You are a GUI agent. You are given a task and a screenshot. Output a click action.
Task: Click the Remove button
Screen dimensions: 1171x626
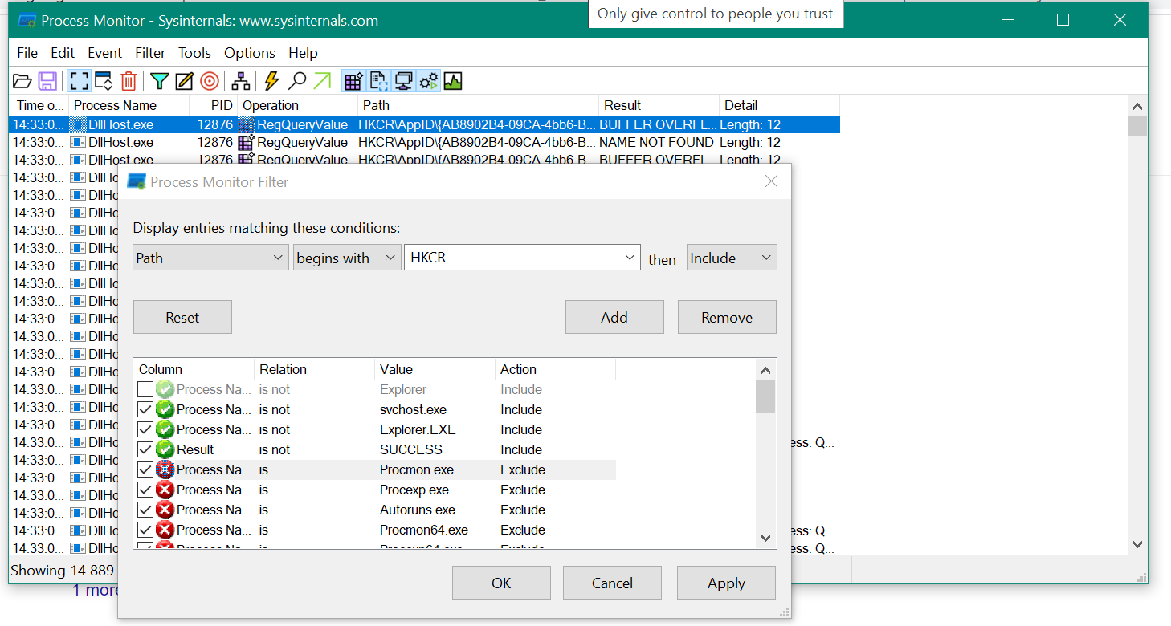click(727, 317)
